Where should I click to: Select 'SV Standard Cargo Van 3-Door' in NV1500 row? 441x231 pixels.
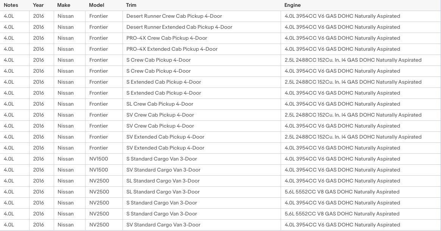click(x=163, y=170)
